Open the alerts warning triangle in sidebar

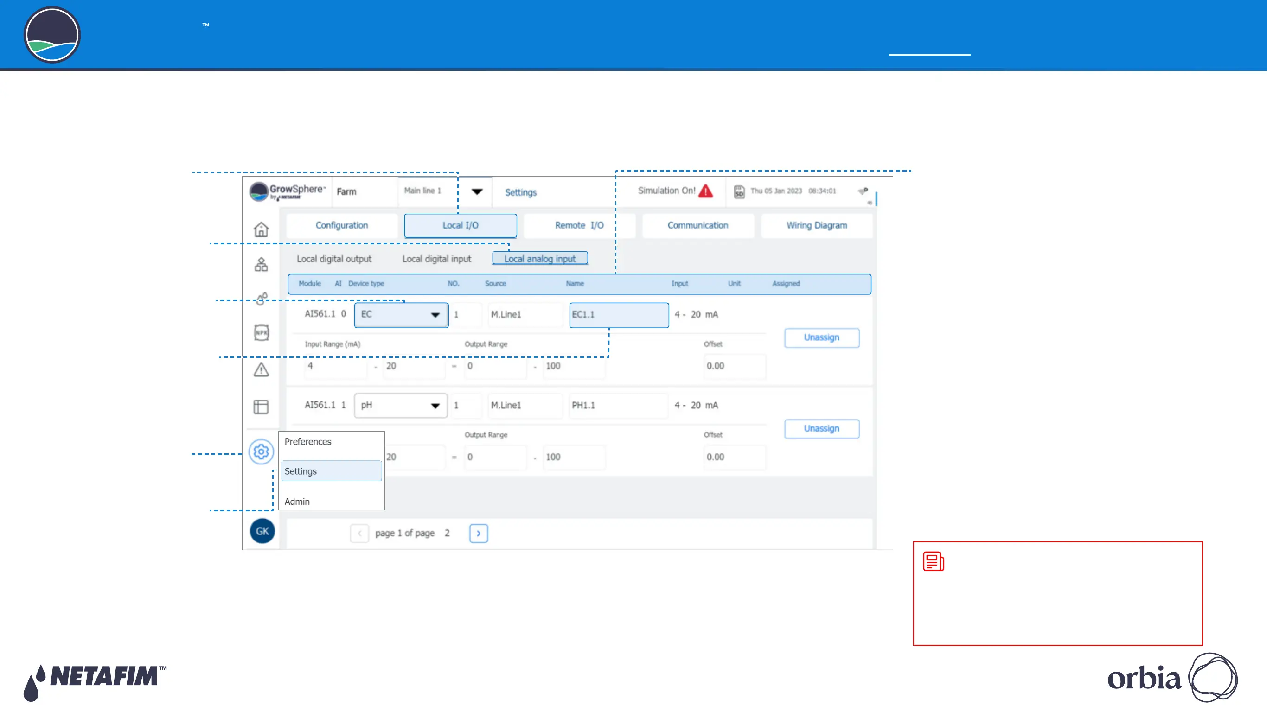pyautogui.click(x=261, y=369)
